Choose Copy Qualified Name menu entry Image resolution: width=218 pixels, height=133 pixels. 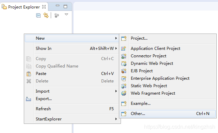click(72, 66)
